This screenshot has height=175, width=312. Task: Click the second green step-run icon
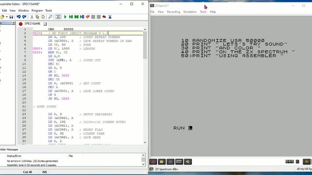coord(71,17)
